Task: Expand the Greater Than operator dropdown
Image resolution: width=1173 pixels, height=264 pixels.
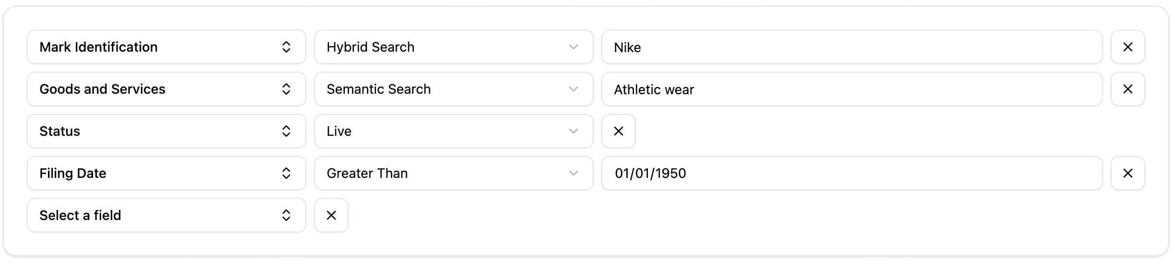Action: [453, 173]
